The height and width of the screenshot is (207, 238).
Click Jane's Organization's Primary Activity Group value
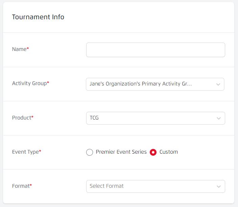pyautogui.click(x=141, y=84)
